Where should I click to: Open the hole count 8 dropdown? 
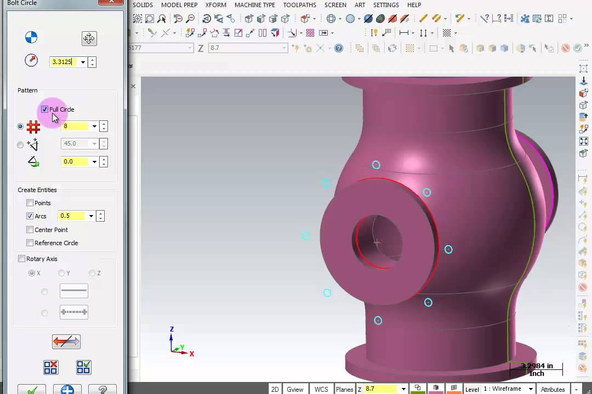[94, 126]
